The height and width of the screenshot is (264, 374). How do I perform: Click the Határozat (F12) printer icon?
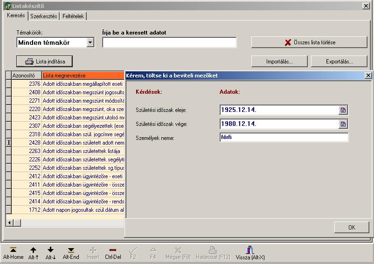pos(213,250)
